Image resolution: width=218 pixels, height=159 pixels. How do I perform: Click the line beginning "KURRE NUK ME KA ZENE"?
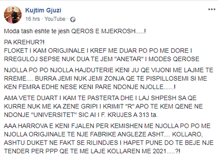pos(104,106)
